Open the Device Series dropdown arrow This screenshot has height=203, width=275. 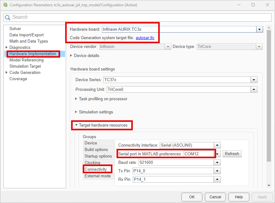[254, 80]
